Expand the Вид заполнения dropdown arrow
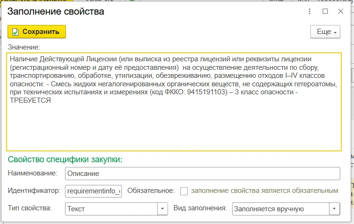 click(335, 208)
